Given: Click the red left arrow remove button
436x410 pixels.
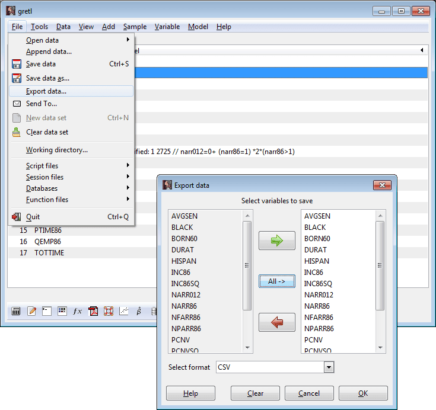Looking at the screenshot, I should click(x=276, y=322).
